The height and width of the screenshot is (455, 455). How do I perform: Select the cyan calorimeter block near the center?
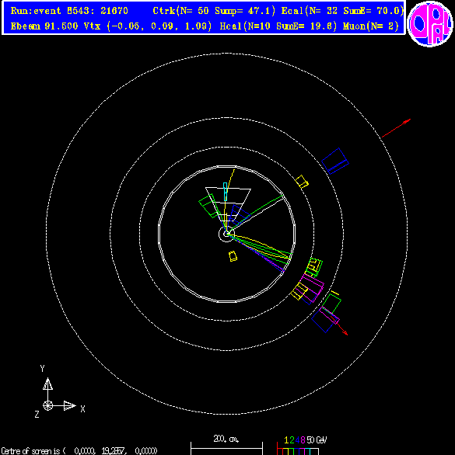[x=225, y=192]
